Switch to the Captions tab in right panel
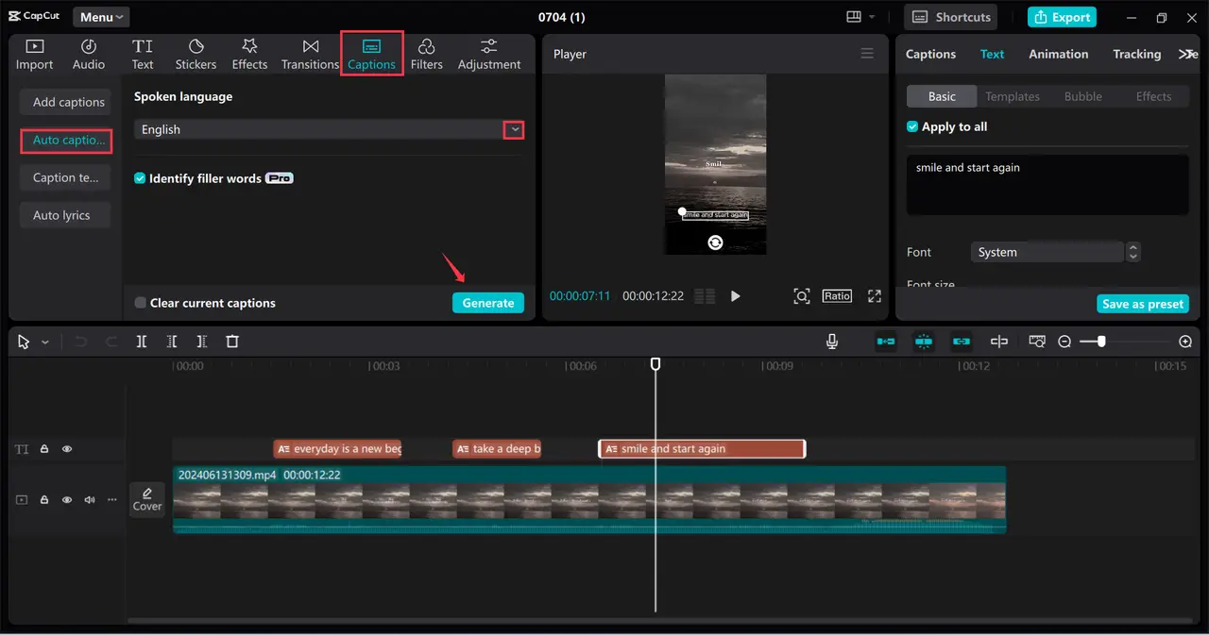1209x635 pixels. pyautogui.click(x=930, y=54)
